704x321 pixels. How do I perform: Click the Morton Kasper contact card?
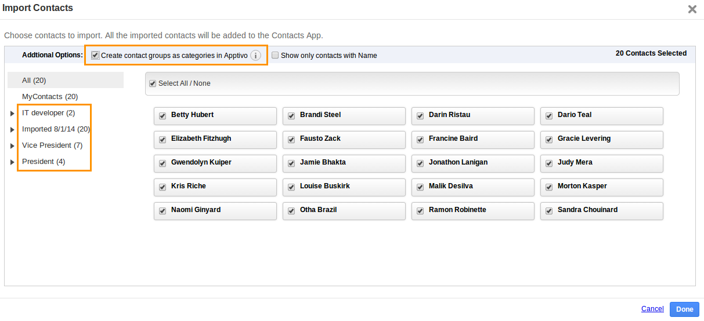click(x=601, y=187)
